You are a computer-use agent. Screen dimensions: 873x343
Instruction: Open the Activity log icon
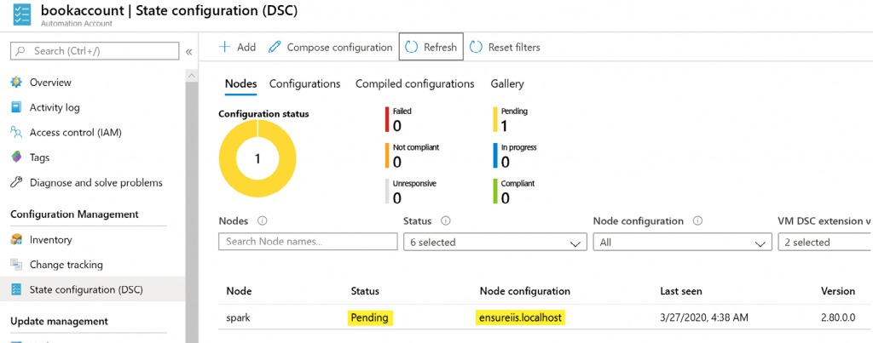(x=15, y=107)
